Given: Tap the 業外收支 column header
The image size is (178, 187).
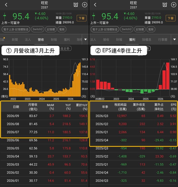Looking at the screenshot, I should 139,107.
